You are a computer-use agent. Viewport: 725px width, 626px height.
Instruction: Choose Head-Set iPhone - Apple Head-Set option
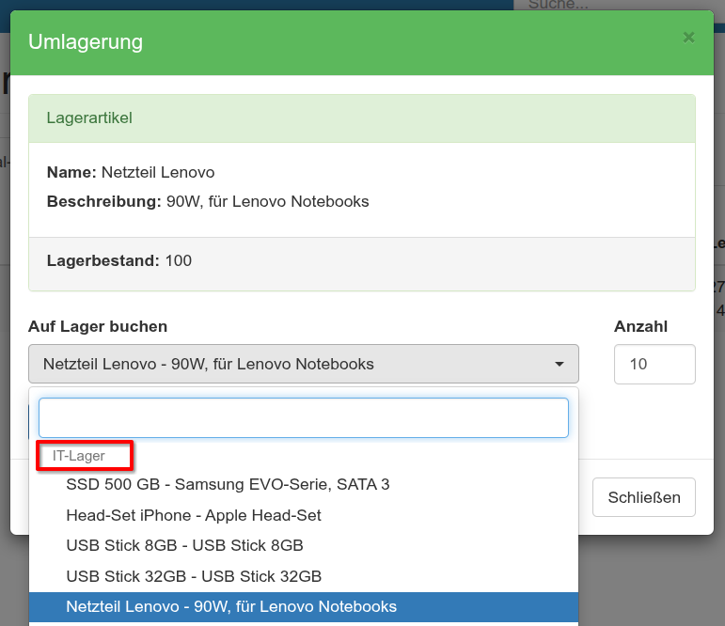304,515
